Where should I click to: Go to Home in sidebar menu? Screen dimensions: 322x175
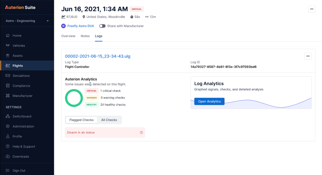pos(17,35)
